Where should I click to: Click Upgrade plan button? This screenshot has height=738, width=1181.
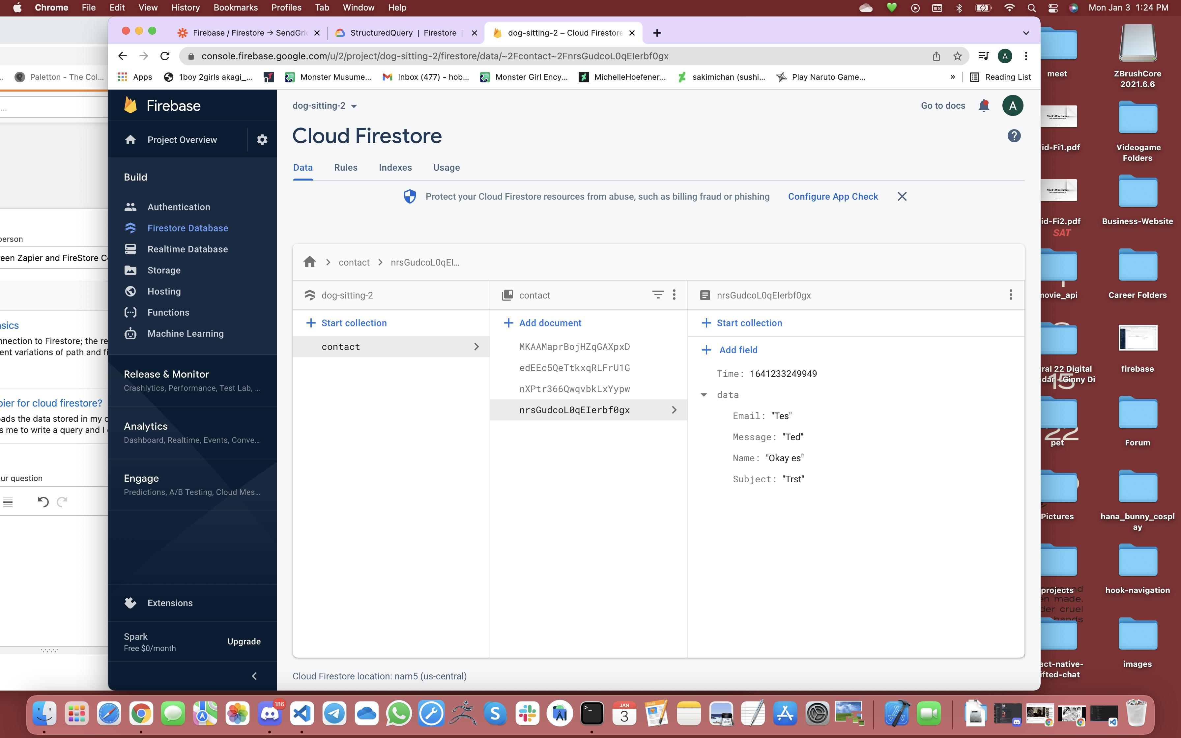(x=244, y=641)
